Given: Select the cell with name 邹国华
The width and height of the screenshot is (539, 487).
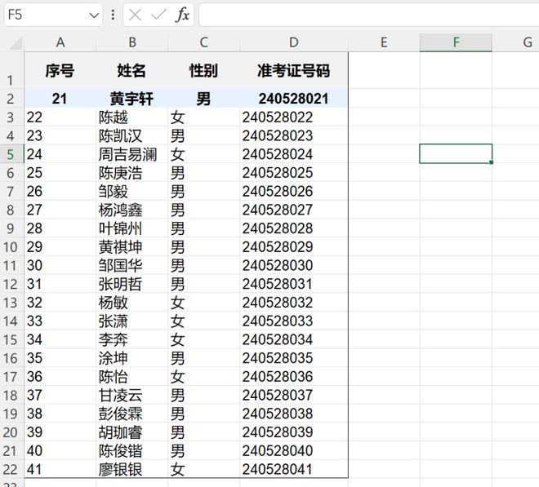Looking at the screenshot, I should click(132, 265).
